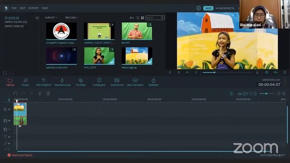The height and width of the screenshot is (163, 290).
Task: Select MY ALBUM in sidebar
Action: pyautogui.click(x=12, y=18)
